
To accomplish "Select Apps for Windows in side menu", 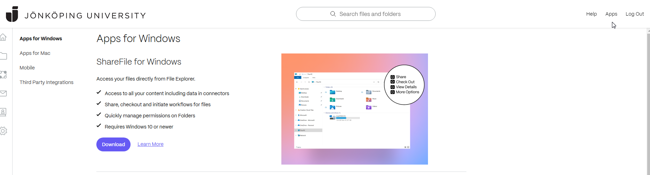I will (x=41, y=39).
